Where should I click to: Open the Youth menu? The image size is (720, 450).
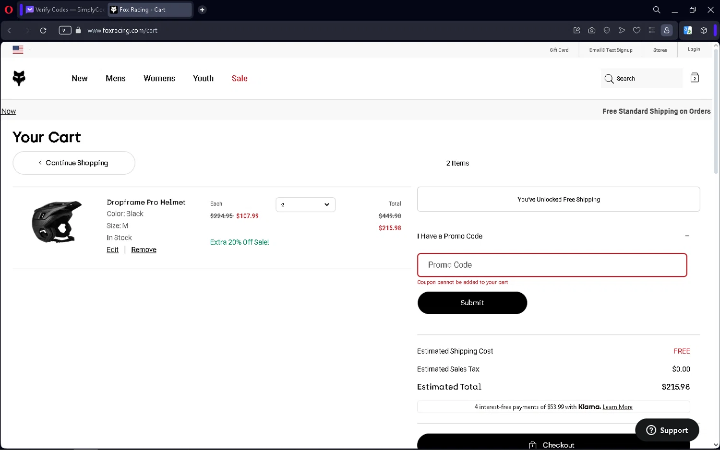(x=204, y=78)
